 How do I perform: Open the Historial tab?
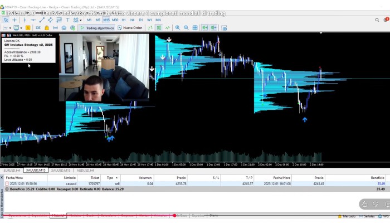click(x=58, y=215)
